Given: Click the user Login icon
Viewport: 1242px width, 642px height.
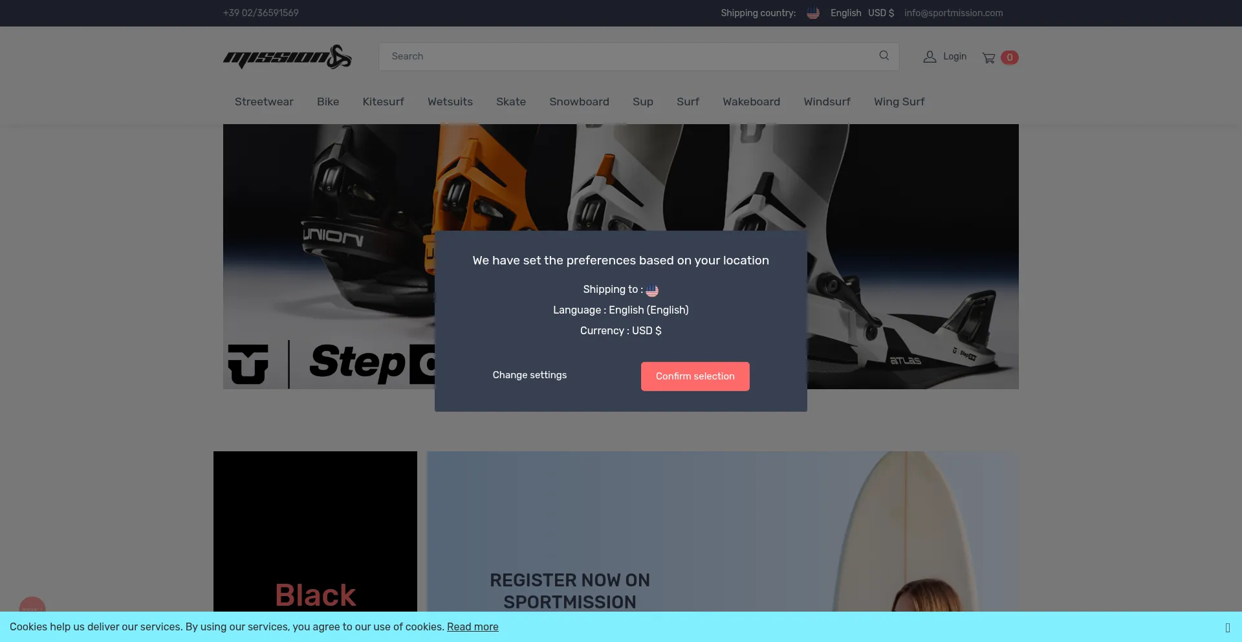Looking at the screenshot, I should click(930, 57).
